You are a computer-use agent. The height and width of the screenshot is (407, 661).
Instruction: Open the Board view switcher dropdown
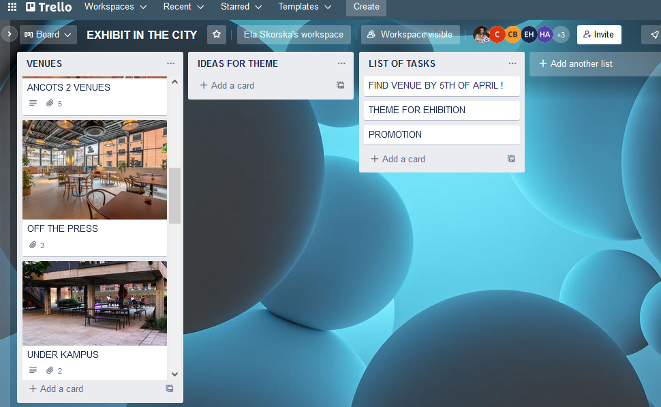click(x=48, y=35)
